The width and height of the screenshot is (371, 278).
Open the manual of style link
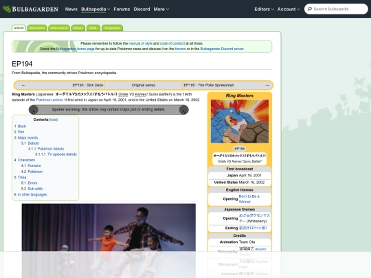coord(140,43)
